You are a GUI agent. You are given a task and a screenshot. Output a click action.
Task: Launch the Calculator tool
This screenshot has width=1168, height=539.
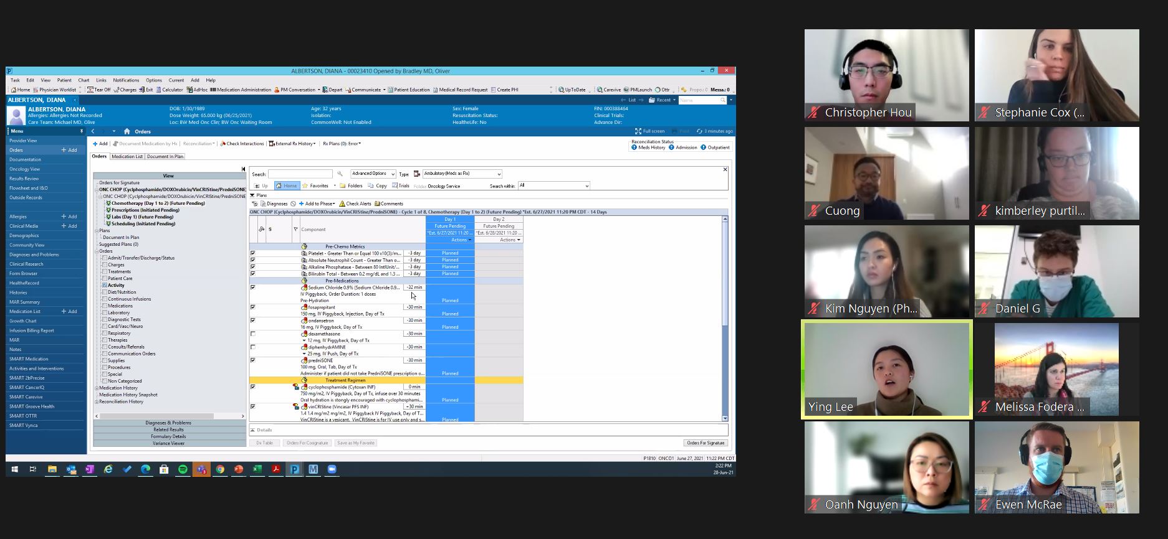pyautogui.click(x=170, y=90)
